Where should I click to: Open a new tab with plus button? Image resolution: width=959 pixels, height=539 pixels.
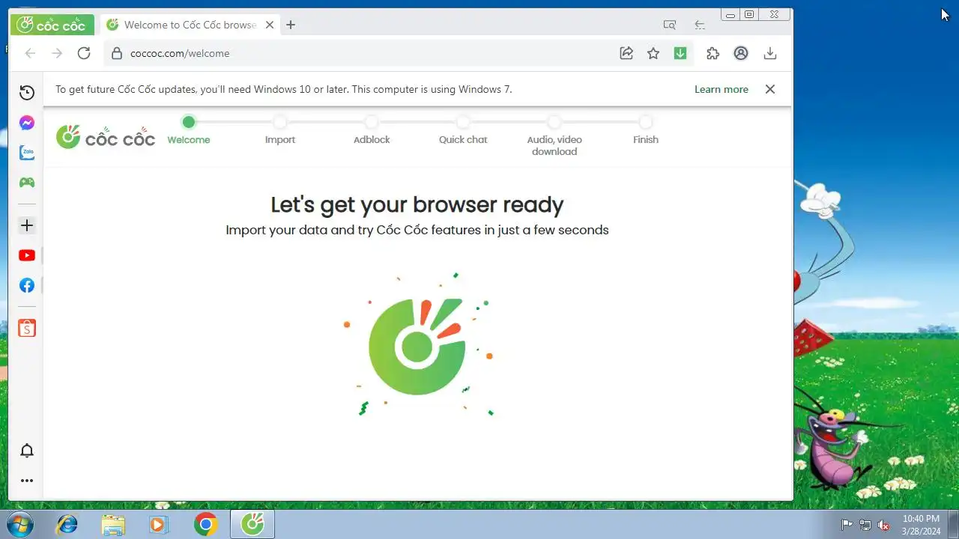click(x=291, y=25)
